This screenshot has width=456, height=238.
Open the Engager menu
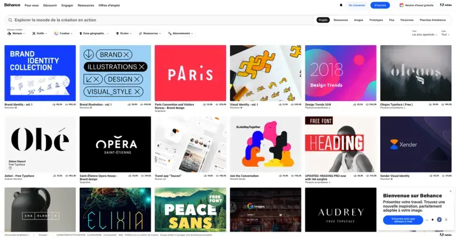point(67,5)
